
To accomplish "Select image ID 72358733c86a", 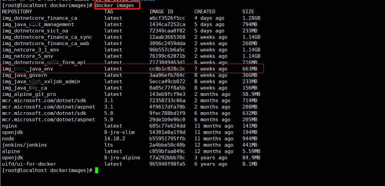I will pos(167,101).
